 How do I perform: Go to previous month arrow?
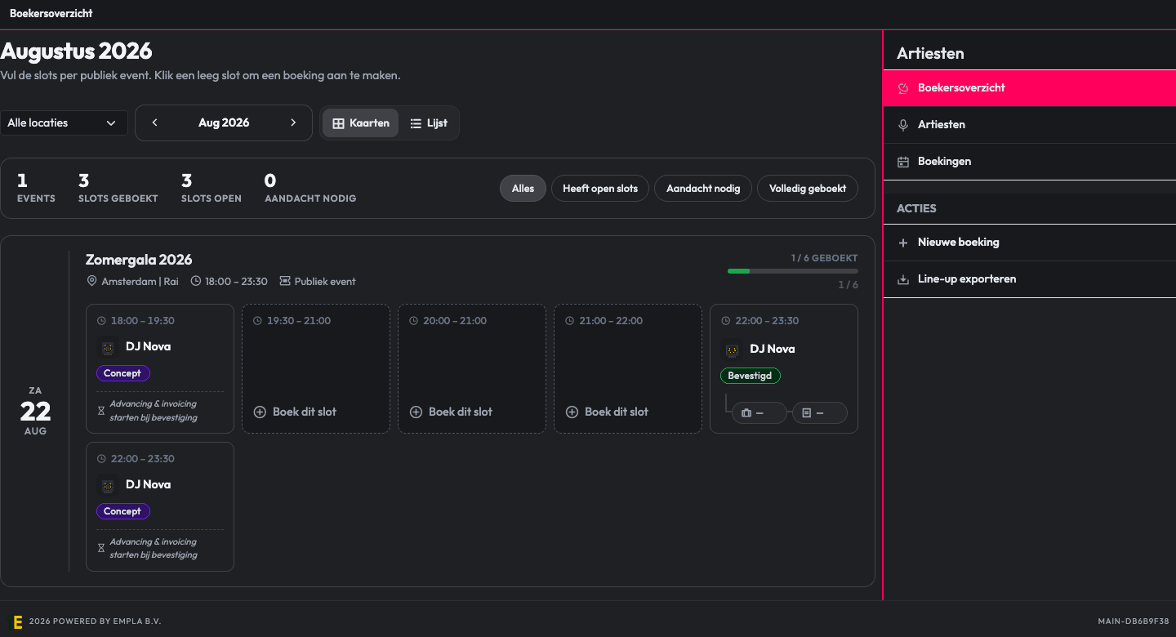pos(155,122)
